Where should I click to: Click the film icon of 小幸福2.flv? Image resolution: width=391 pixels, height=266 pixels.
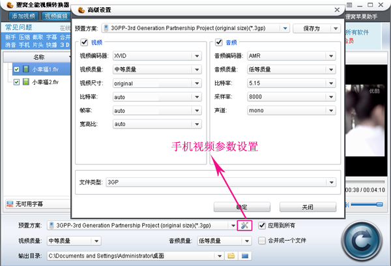(25, 81)
